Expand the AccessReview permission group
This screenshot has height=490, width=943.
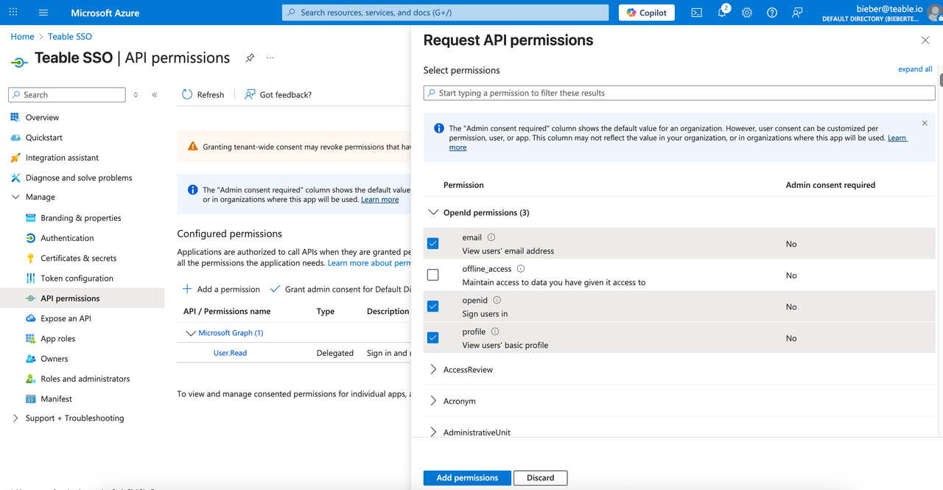[433, 369]
